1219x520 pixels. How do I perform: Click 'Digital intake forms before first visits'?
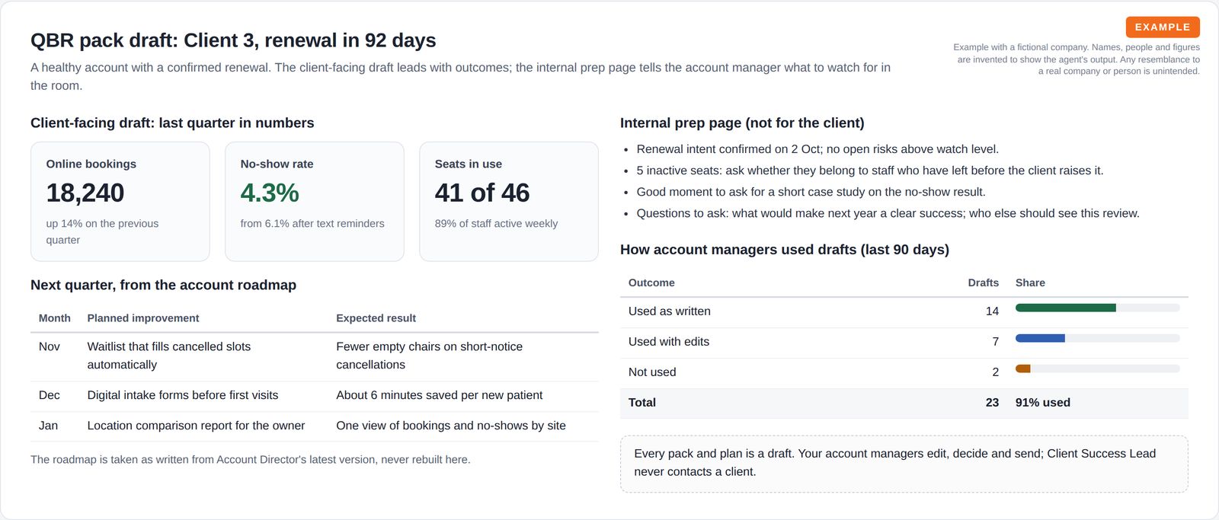point(183,395)
